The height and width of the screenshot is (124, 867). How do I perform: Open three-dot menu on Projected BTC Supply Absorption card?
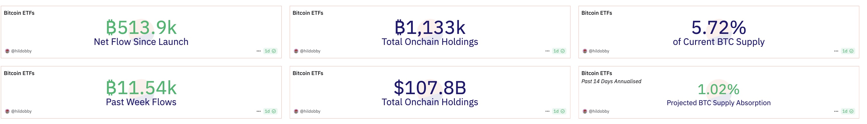(x=836, y=111)
